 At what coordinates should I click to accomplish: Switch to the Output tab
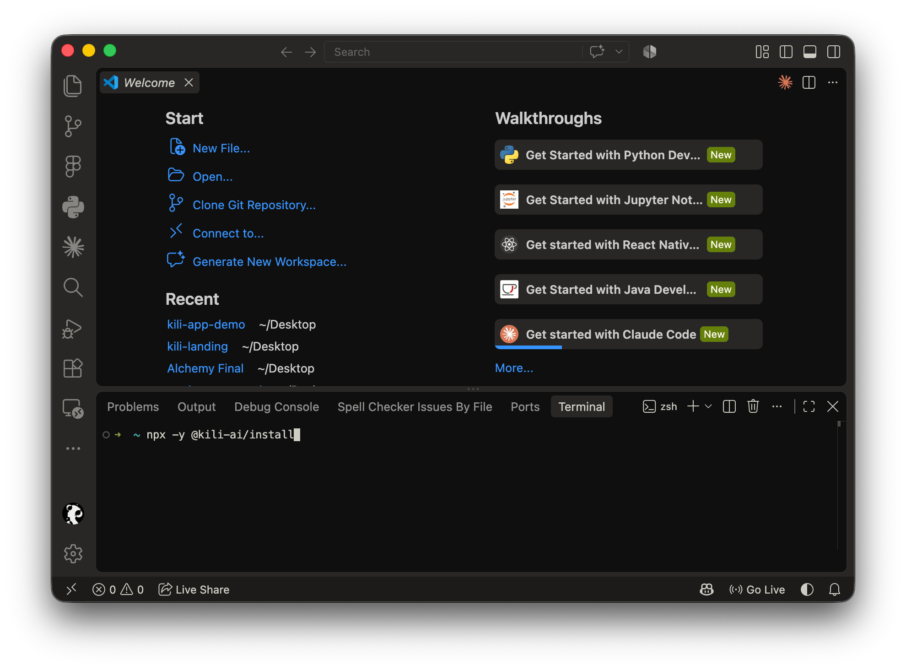tap(196, 407)
